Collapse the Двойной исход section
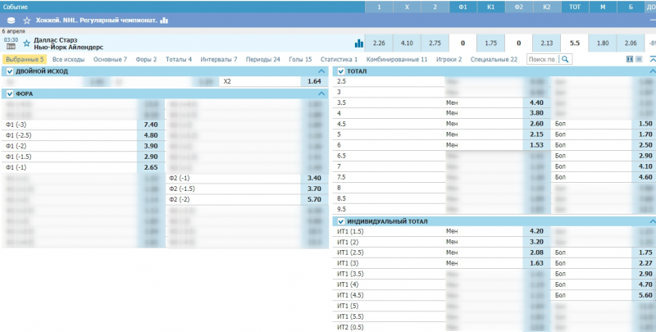 point(321,72)
